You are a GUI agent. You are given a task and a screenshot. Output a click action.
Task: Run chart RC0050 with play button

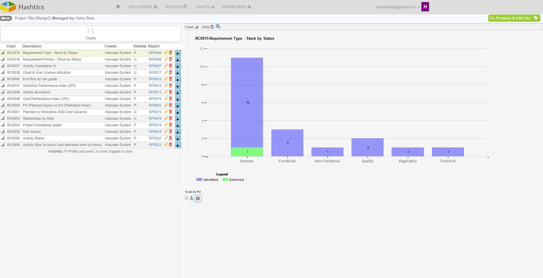(178, 106)
